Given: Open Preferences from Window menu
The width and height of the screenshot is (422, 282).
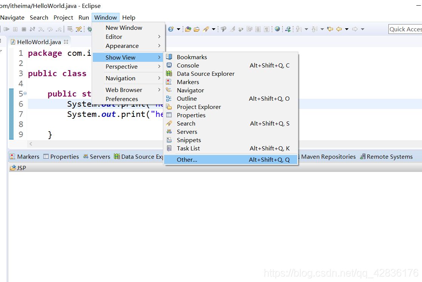Looking at the screenshot, I should 128,99.
